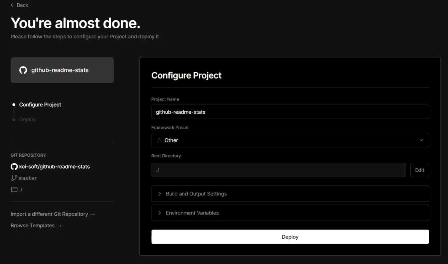This screenshot has width=448, height=264.
Task: Open the Framework Preset dropdown chevron
Action: pos(421,140)
